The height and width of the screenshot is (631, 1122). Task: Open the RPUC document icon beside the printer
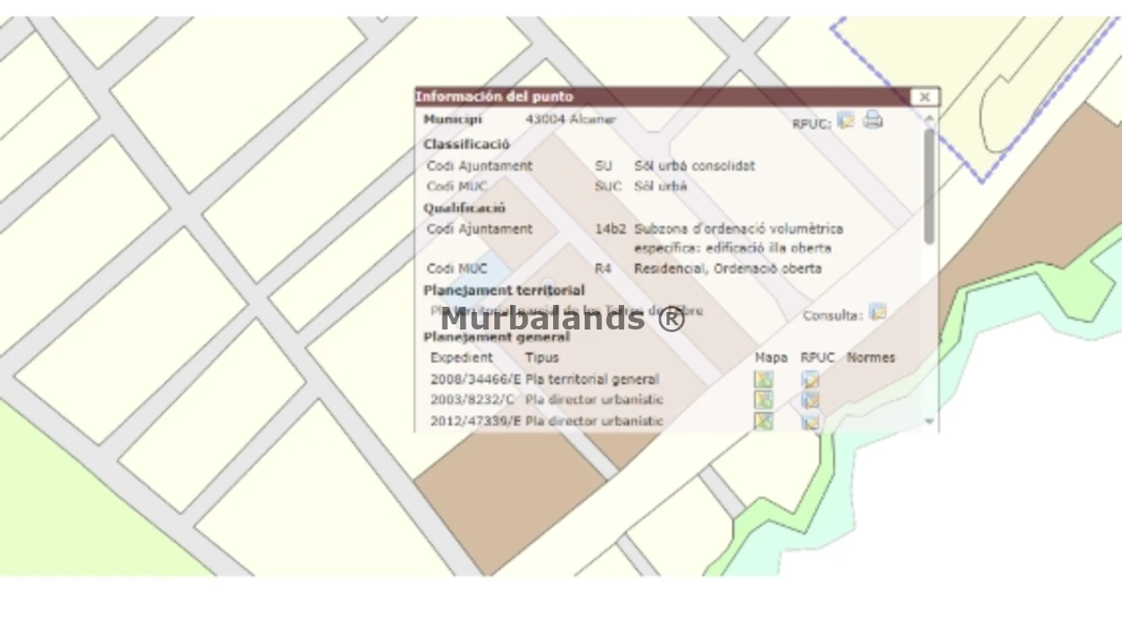(846, 121)
